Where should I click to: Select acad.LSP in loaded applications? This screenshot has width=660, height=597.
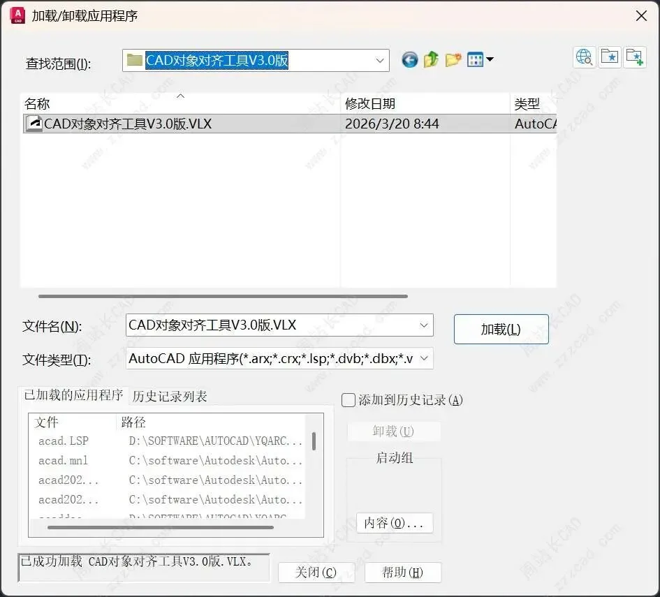point(64,441)
